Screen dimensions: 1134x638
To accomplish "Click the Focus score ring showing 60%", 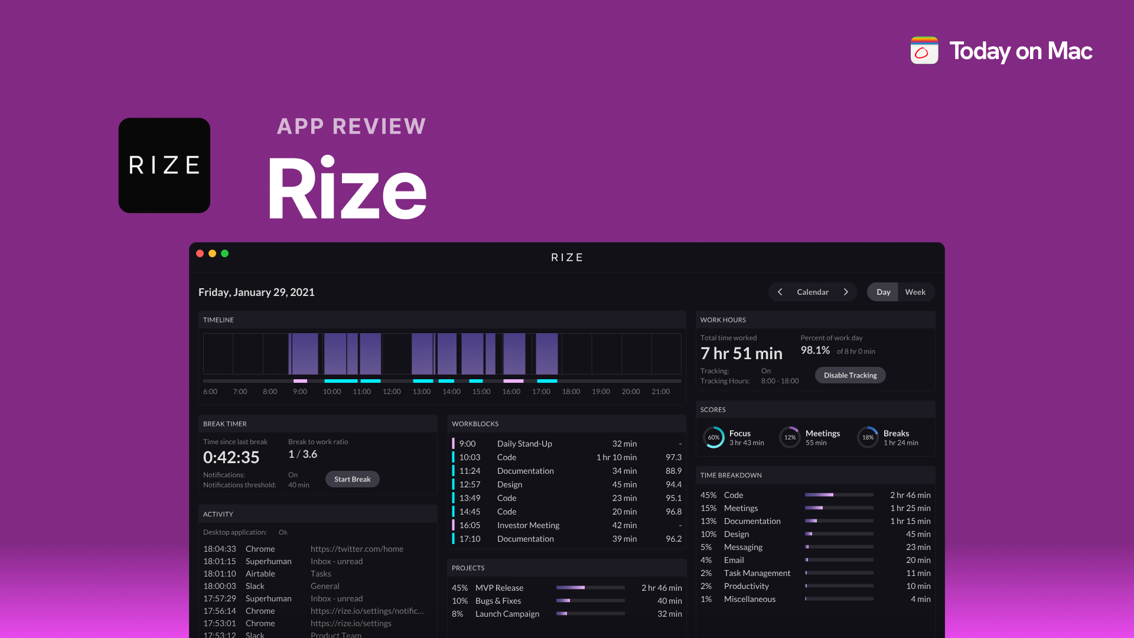I will click(x=715, y=437).
